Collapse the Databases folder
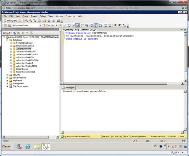Screen dimensions: 189x156 [x=7, y=40]
